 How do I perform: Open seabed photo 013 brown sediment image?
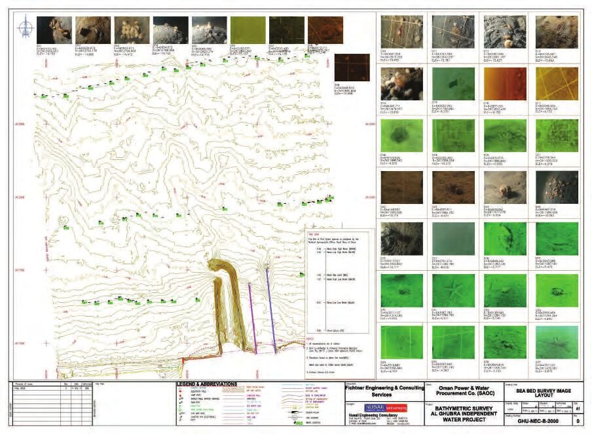click(557, 31)
